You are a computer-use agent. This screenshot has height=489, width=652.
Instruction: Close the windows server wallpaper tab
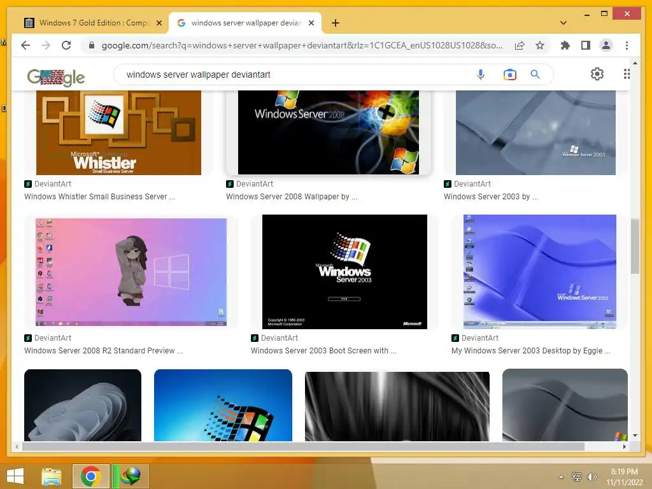point(311,23)
